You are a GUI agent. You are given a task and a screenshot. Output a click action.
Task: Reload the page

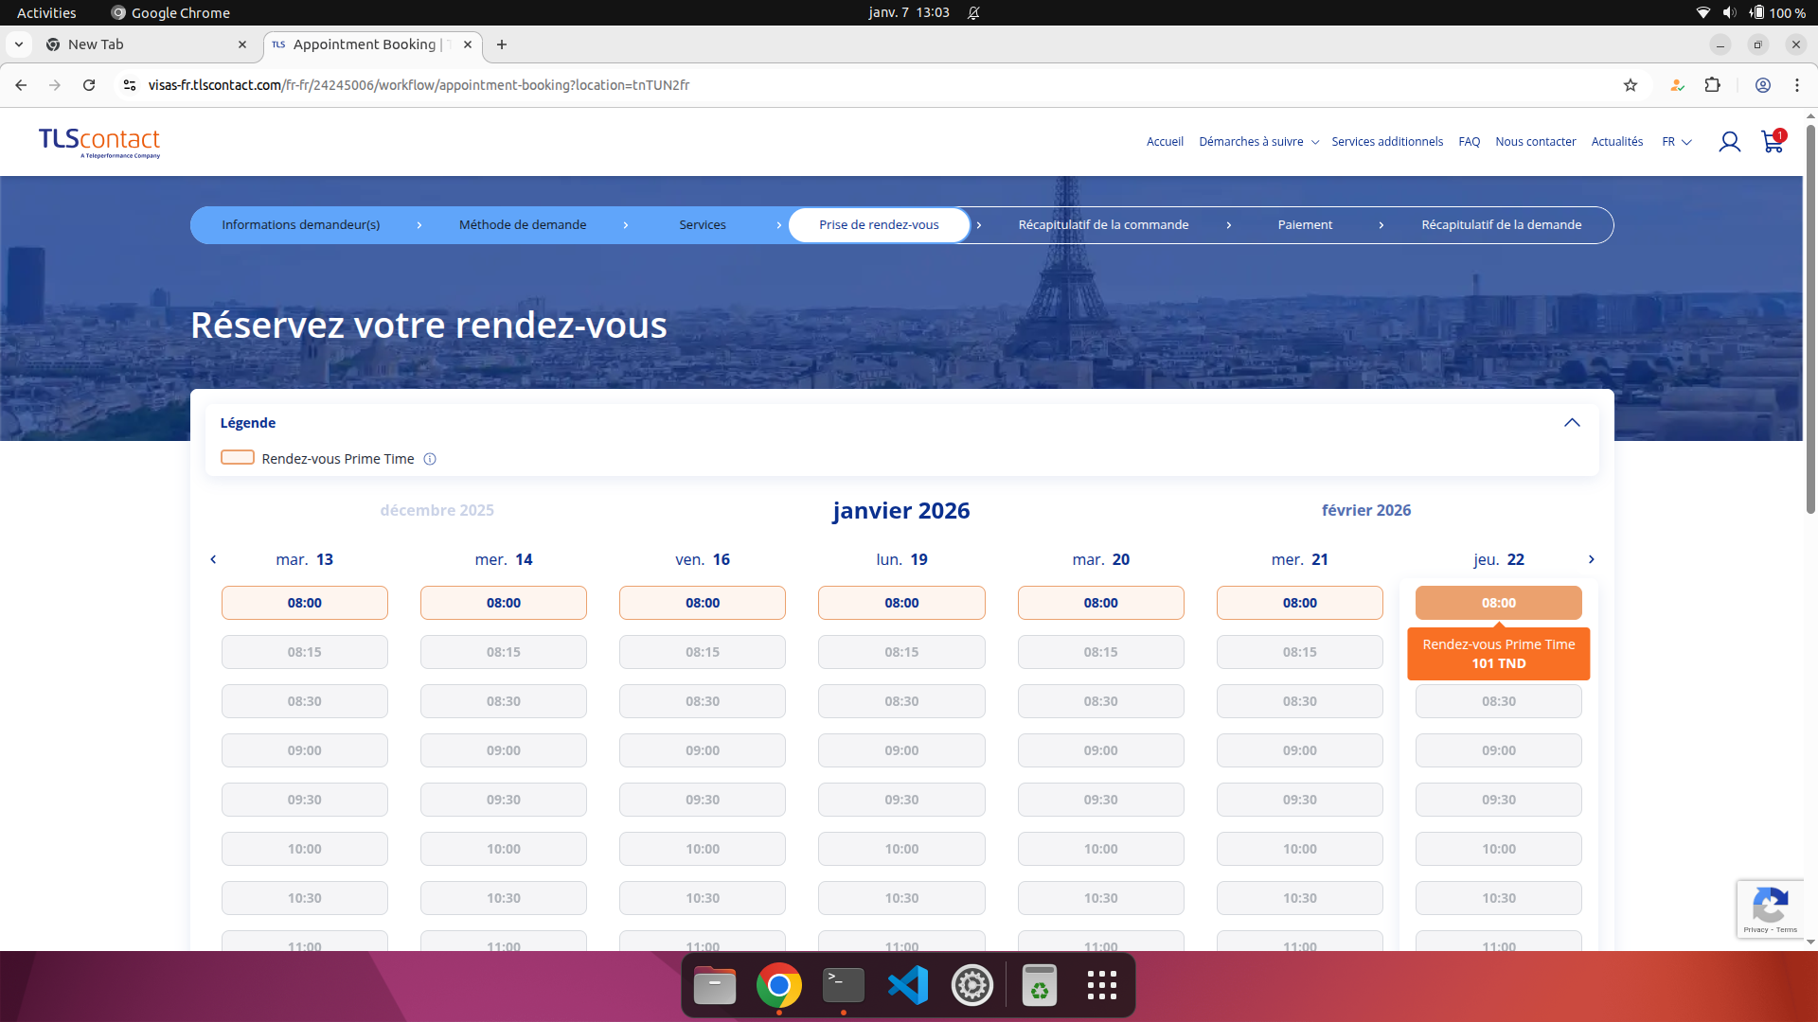(89, 85)
